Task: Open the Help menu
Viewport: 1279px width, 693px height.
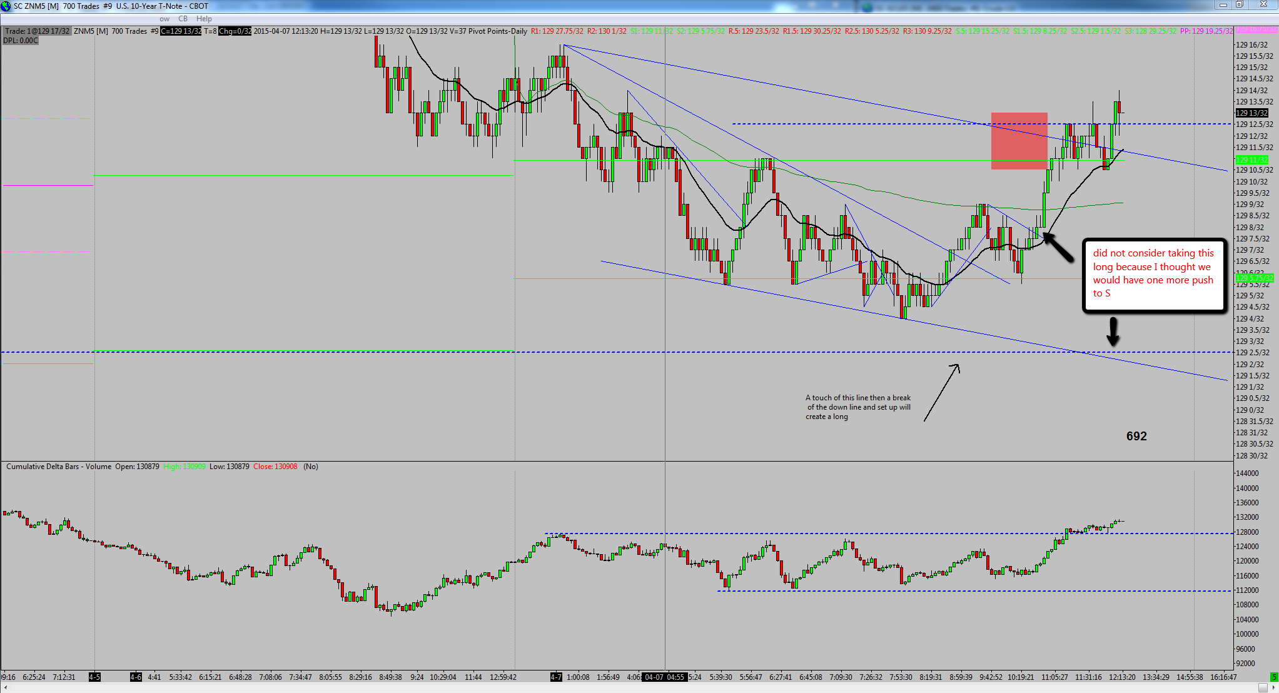Action: (204, 19)
